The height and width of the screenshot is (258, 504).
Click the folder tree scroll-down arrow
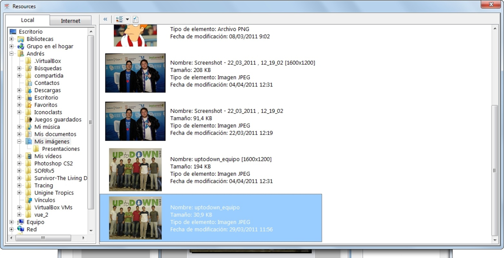[x=91, y=231]
